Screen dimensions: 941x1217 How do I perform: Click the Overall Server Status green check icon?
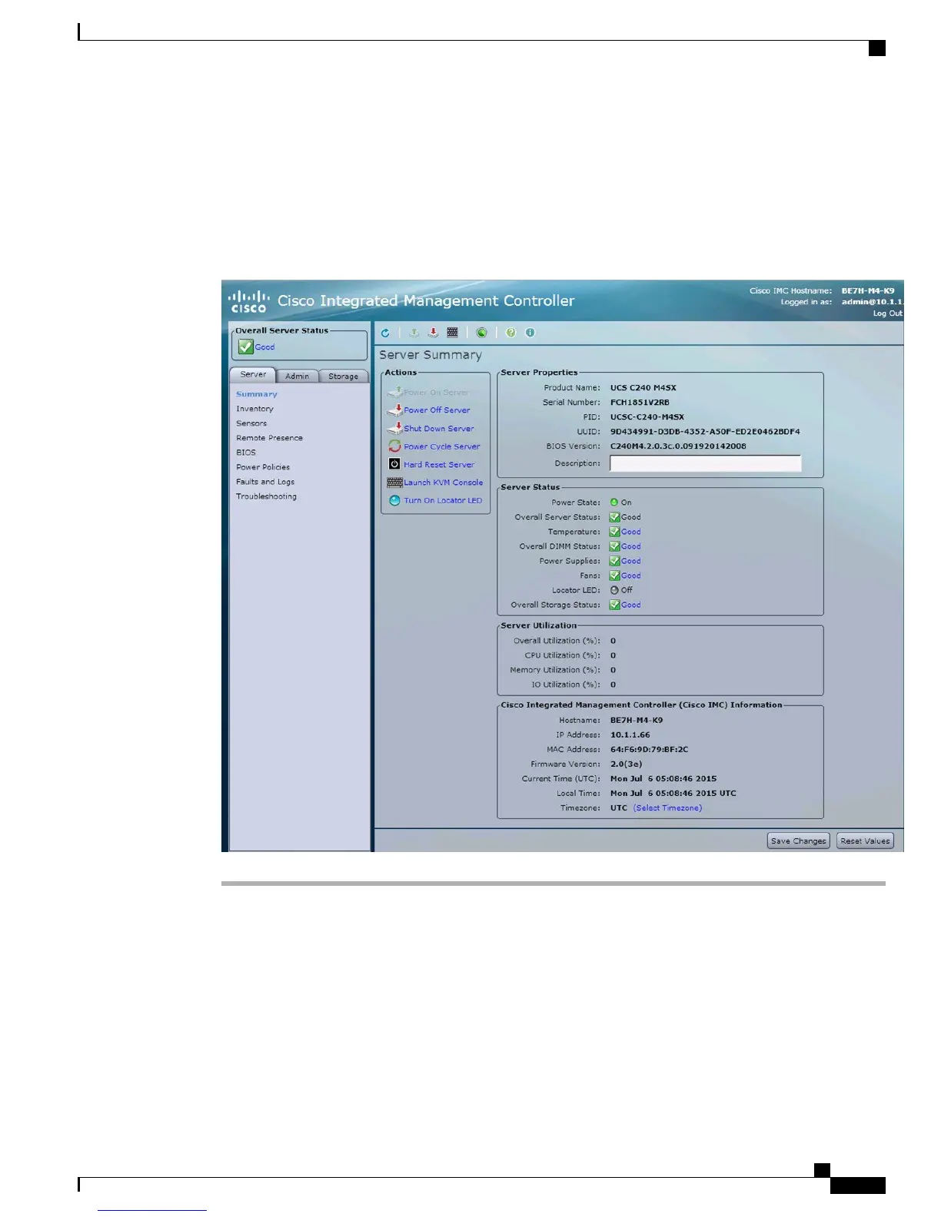point(246,347)
